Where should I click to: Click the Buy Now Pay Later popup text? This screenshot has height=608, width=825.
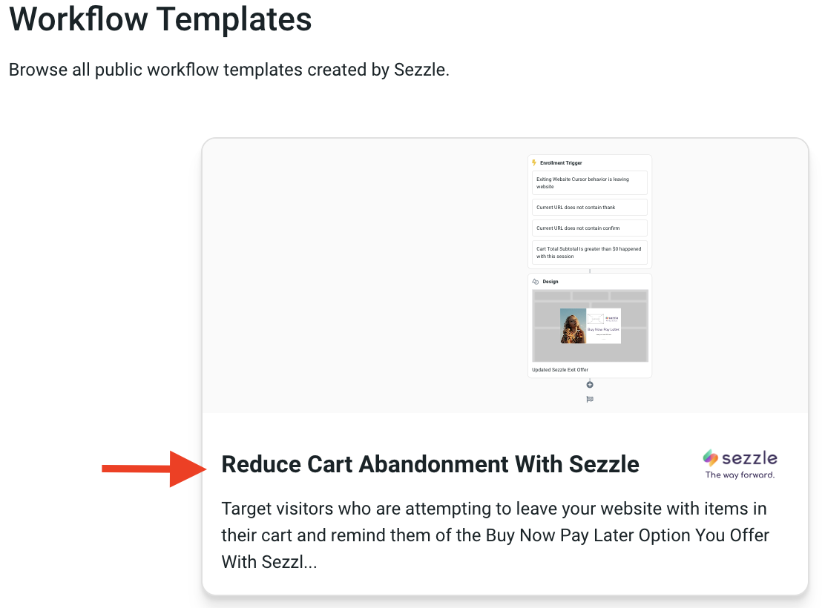pos(603,328)
